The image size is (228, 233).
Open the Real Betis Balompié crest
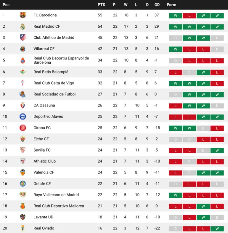click(23, 72)
